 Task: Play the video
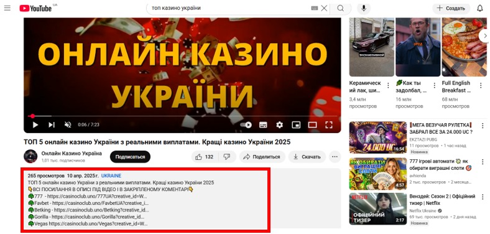[x=35, y=125]
